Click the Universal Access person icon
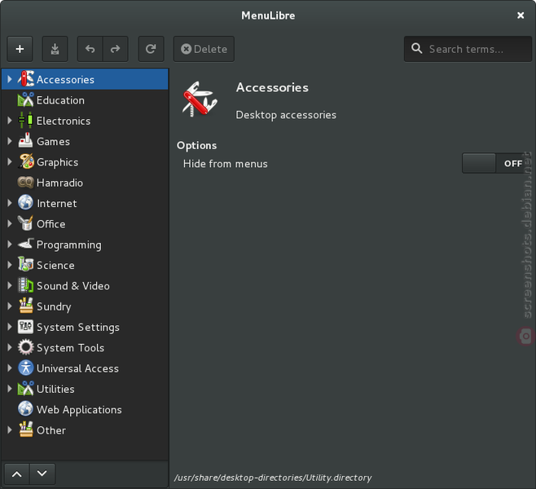Screen dimensions: 536x489 [x=25, y=368]
